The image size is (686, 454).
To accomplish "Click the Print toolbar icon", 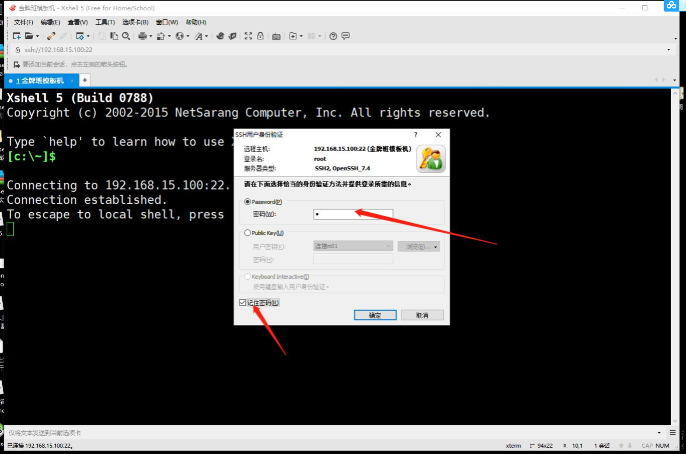I will (142, 36).
